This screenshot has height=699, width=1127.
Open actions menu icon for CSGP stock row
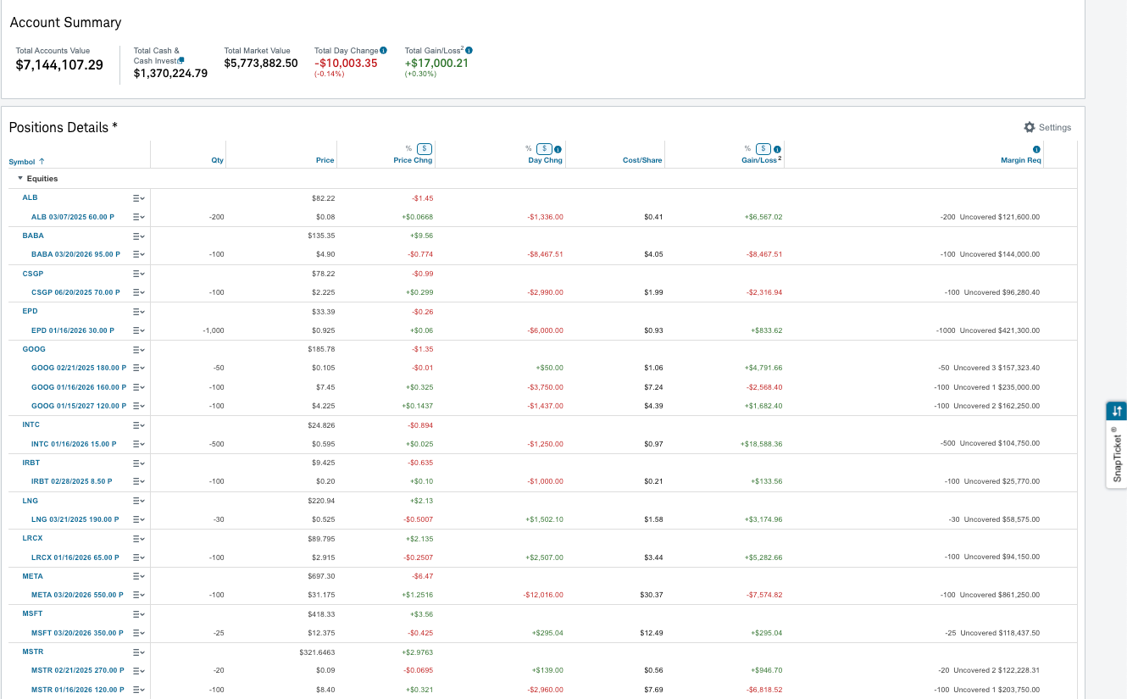coord(139,274)
